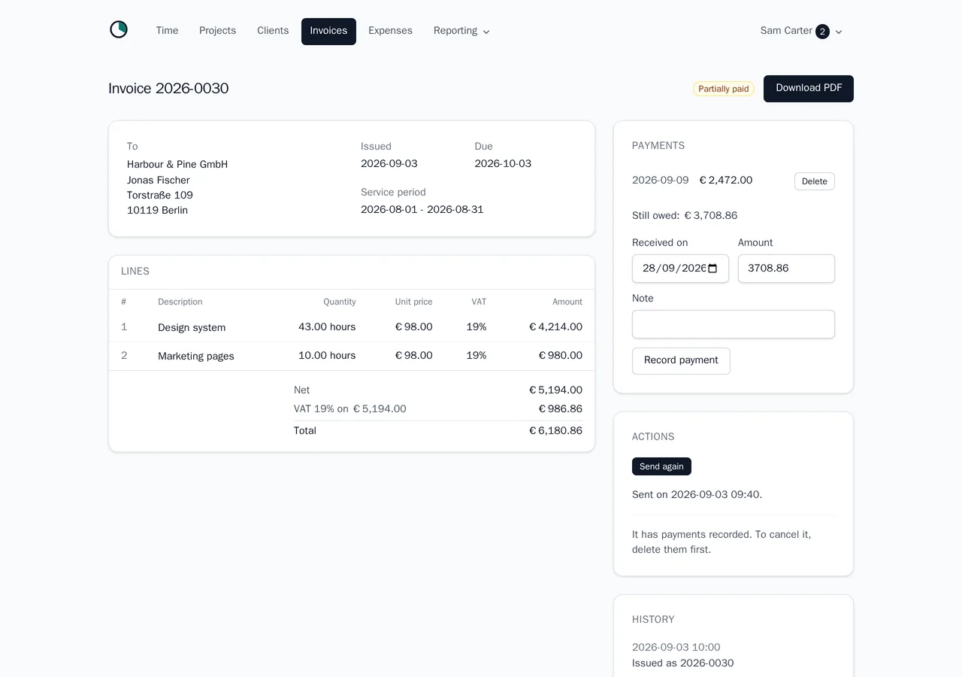Select the Invoice 2026-0030 heading
Image resolution: width=962 pixels, height=677 pixels.
point(168,88)
